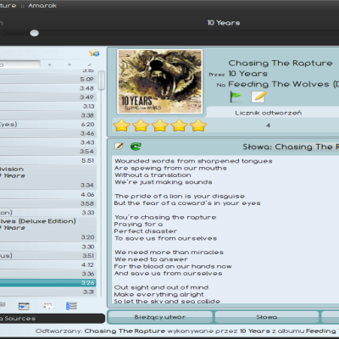Click the green flag icon under the album title

pyautogui.click(x=236, y=97)
